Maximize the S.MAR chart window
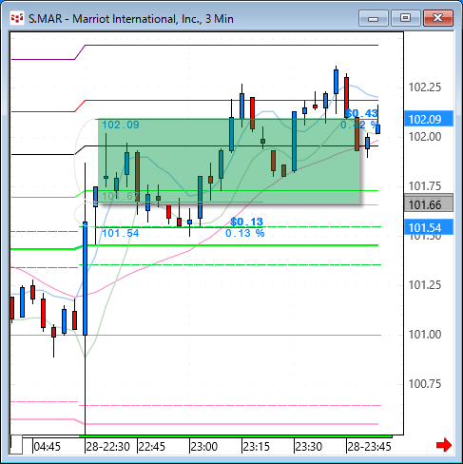 click(x=405, y=18)
